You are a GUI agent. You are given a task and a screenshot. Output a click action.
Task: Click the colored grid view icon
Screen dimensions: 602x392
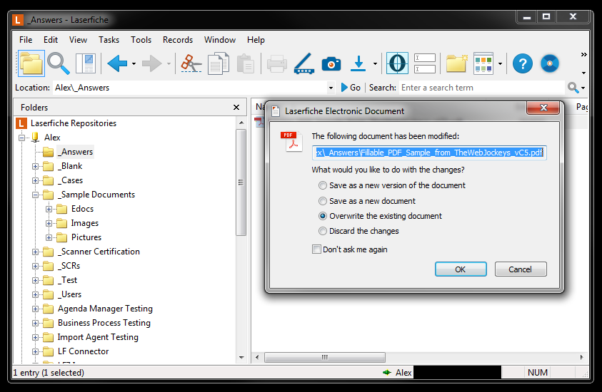[483, 63]
